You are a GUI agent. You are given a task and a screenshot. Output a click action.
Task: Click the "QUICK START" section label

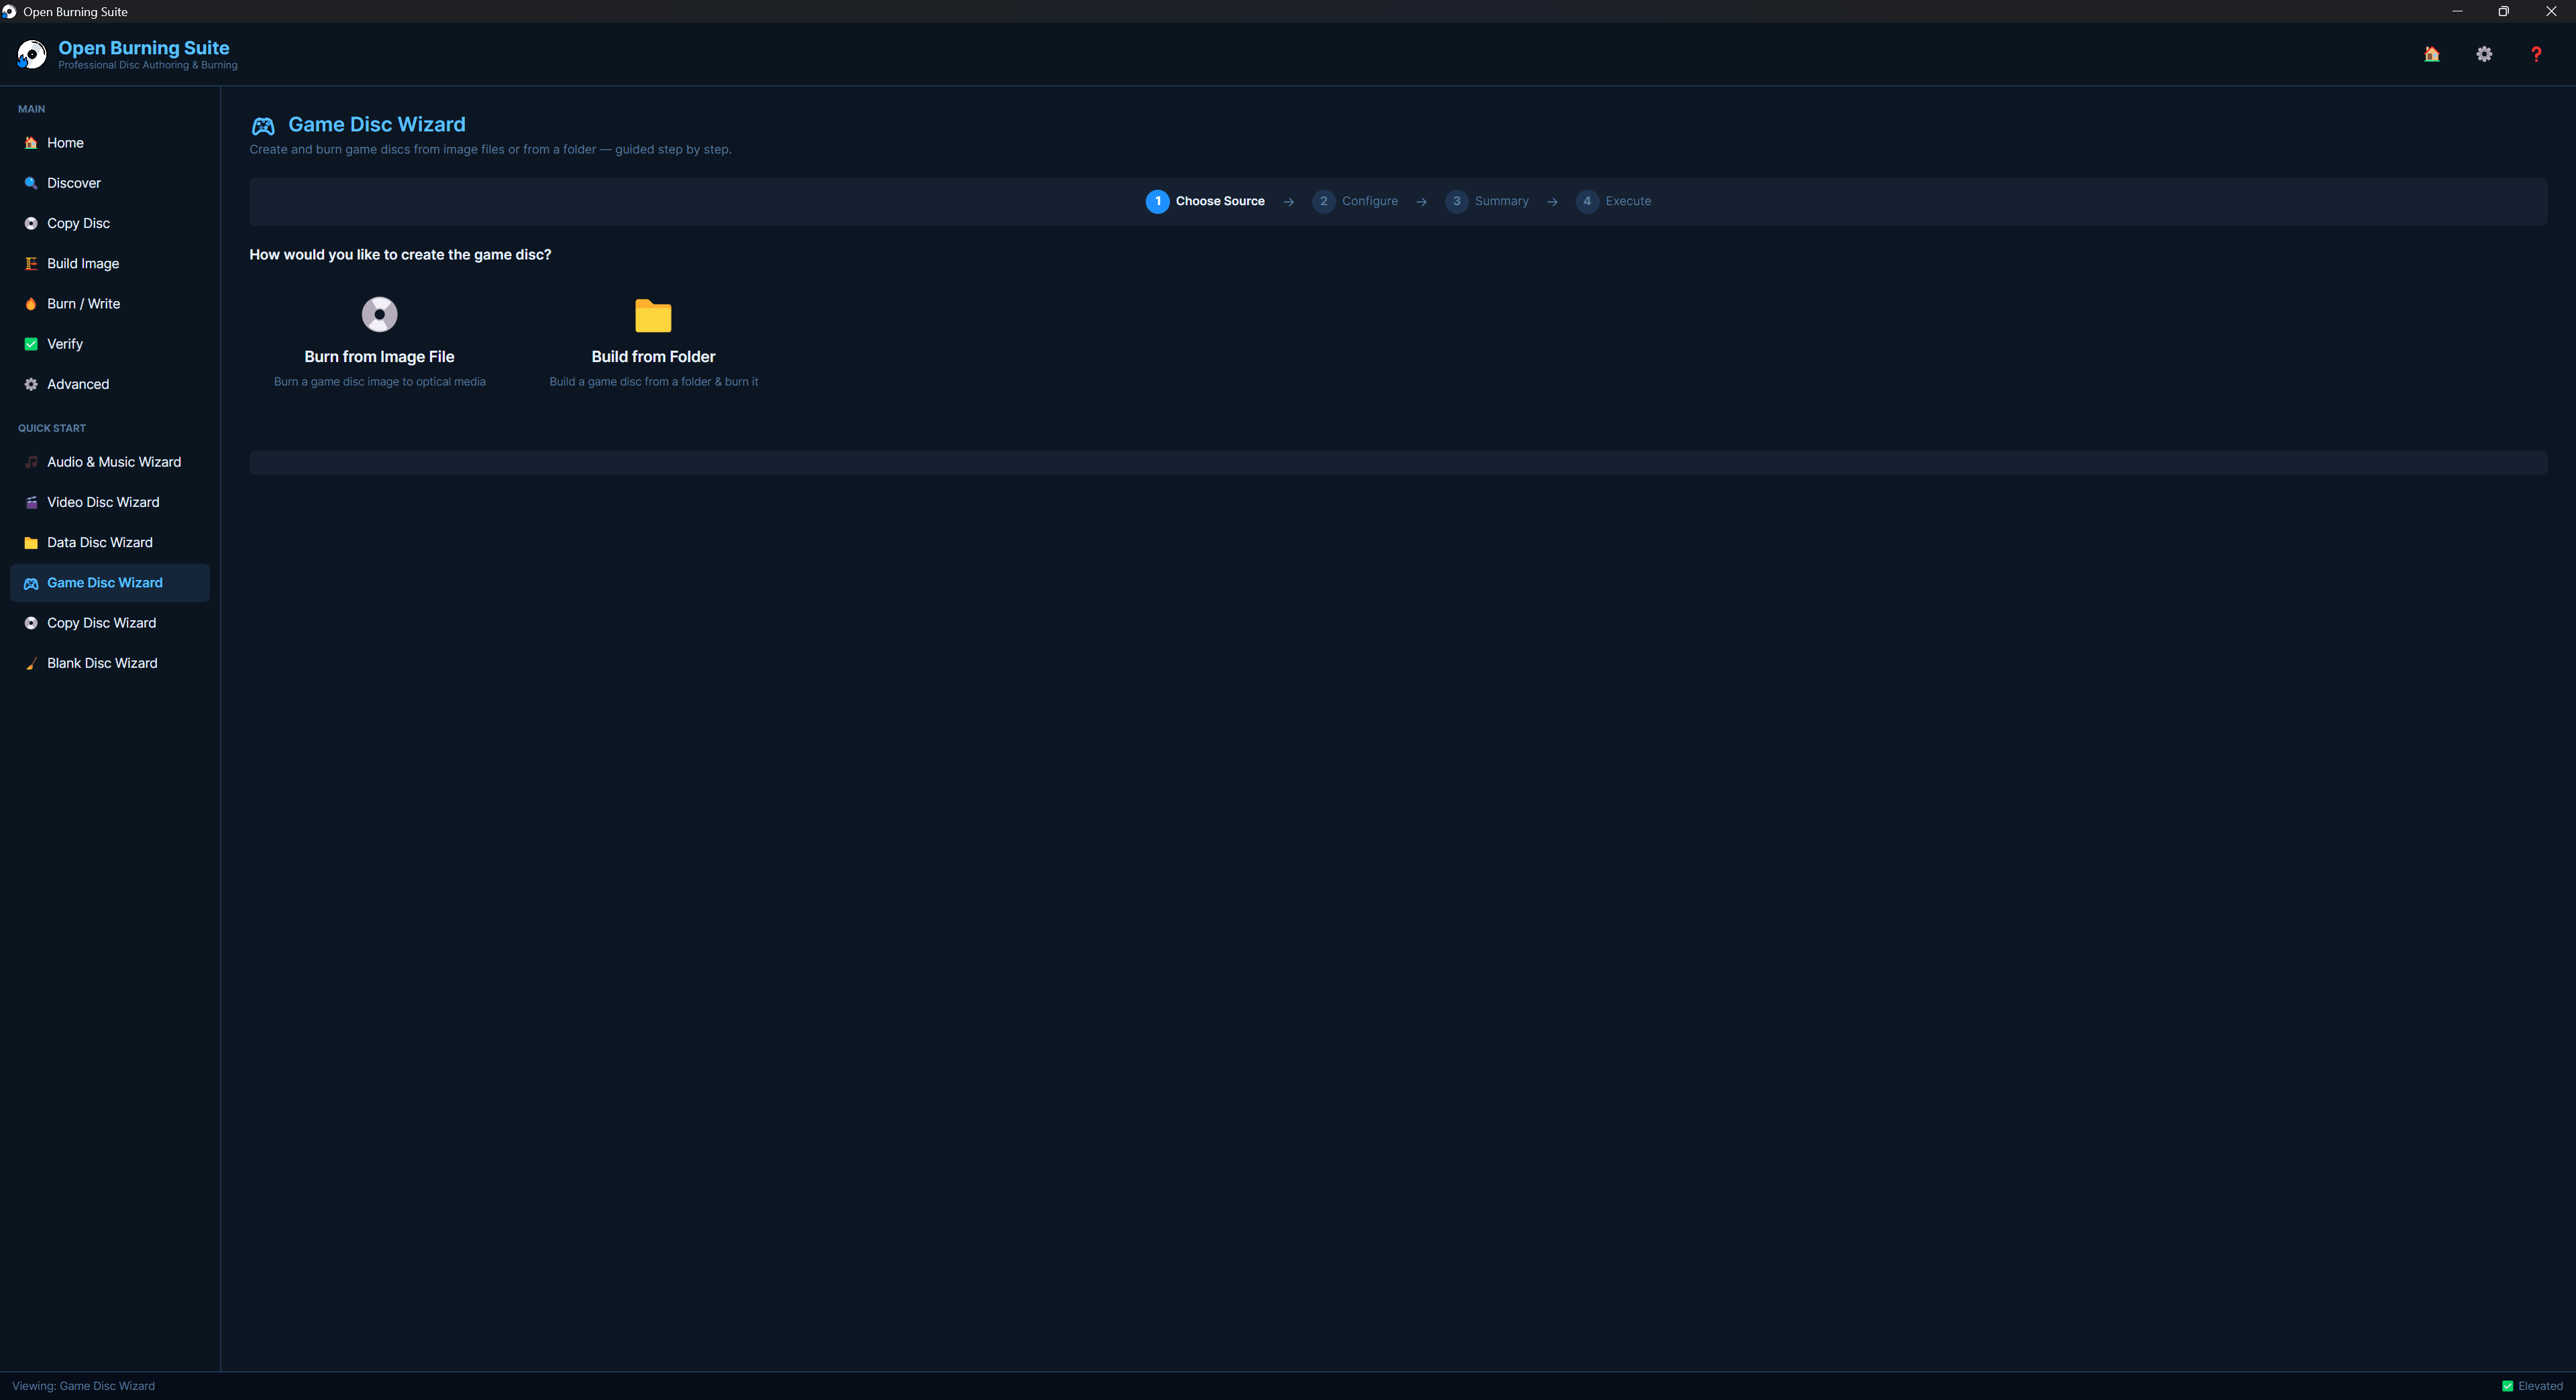52,428
